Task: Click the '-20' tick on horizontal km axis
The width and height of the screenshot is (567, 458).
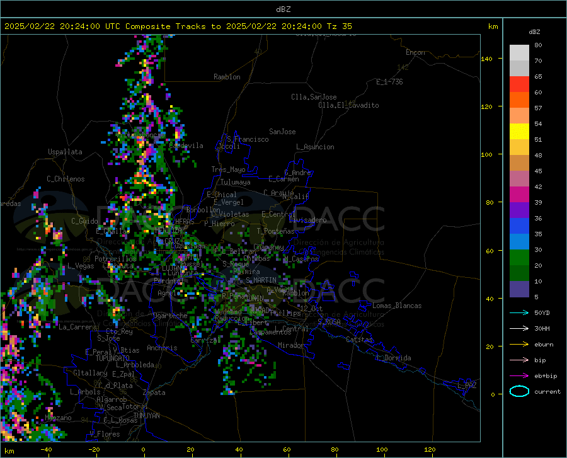Action: (x=94, y=449)
